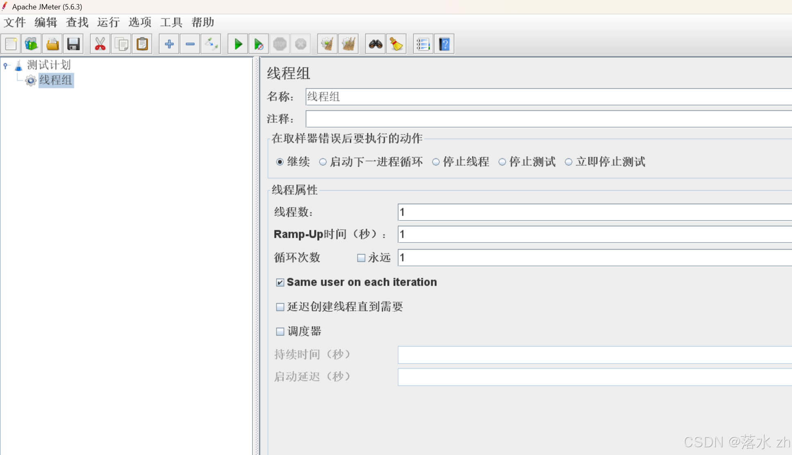This screenshot has height=455, width=792.
Task: Click the JMeter feather icon in title bar
Action: [x=5, y=6]
